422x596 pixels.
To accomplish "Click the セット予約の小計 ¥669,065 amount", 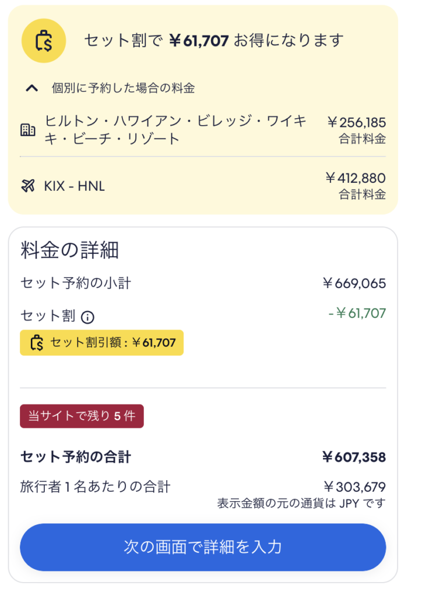I will (x=354, y=283).
